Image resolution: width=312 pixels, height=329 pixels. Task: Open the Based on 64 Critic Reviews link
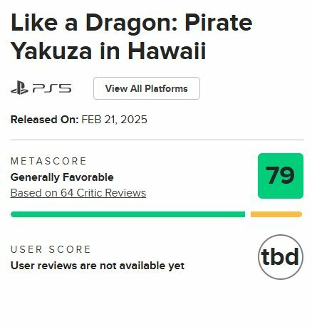(x=78, y=193)
